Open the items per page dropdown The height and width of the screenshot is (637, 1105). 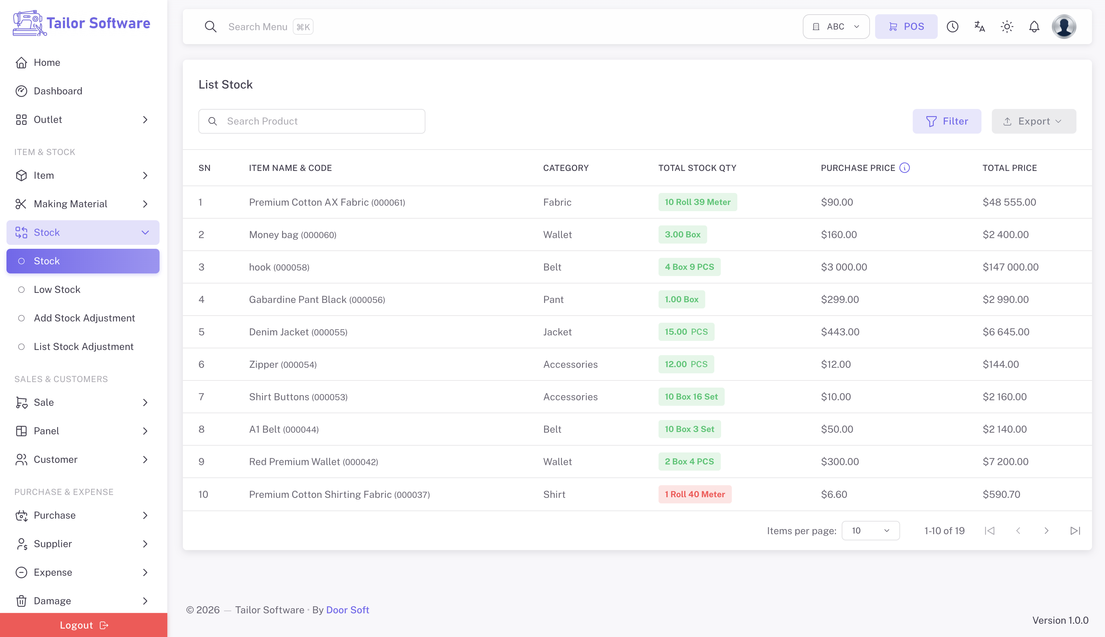coord(870,531)
